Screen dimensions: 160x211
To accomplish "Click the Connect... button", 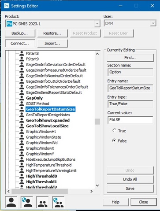I will click(20, 43).
